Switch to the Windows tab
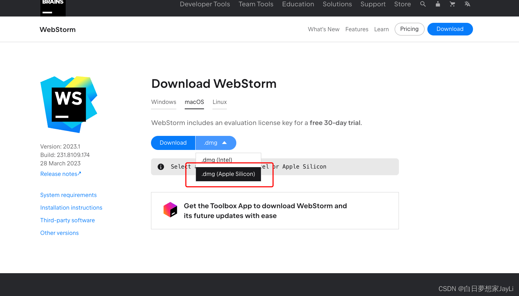This screenshot has width=519, height=296. [164, 102]
